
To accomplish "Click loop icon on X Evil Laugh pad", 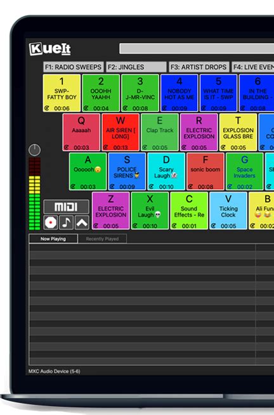I will click(x=135, y=225).
